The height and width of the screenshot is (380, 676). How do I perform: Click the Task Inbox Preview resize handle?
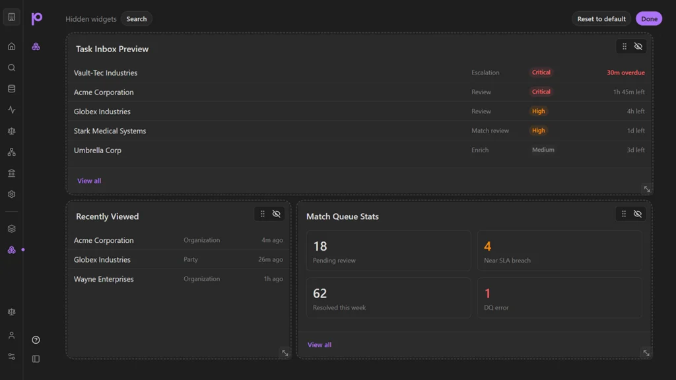coord(647,189)
